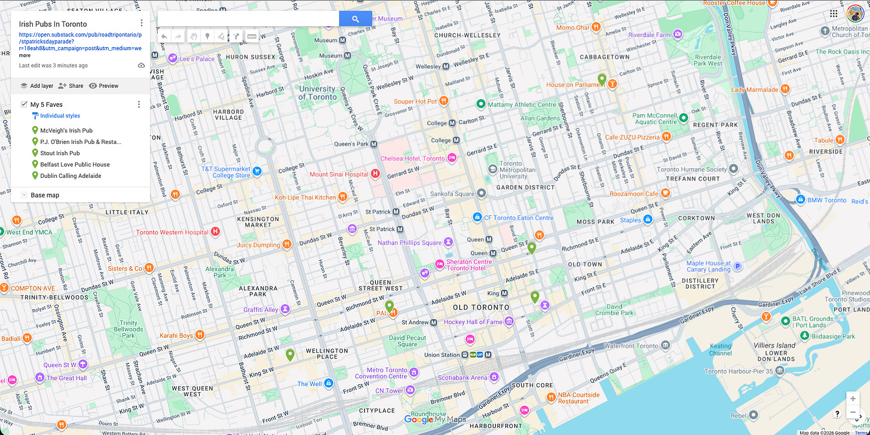This screenshot has width=870, height=435.
Task: Click the cloud saved-to-Drive icon
Action: 142,66
